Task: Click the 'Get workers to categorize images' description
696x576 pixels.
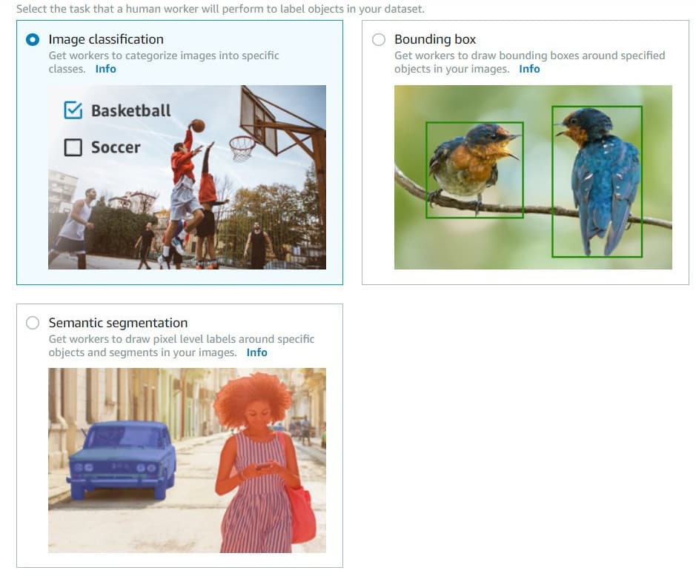Action: 164,62
